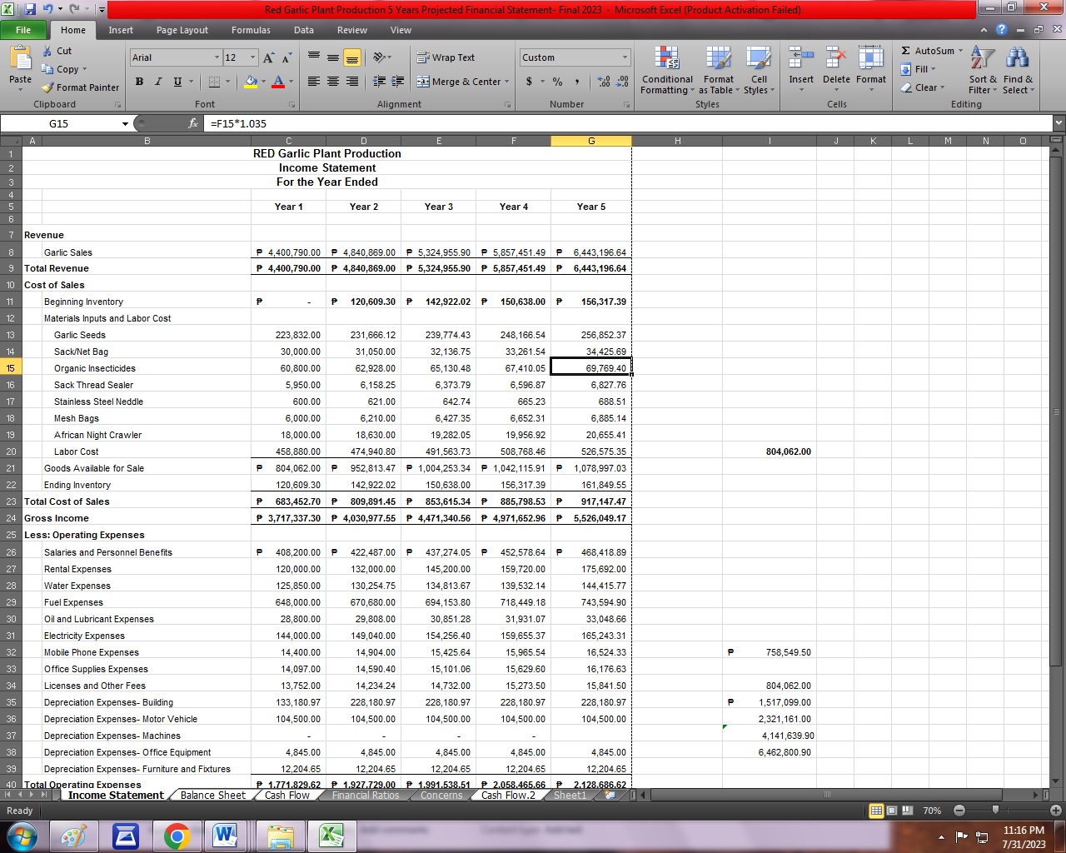The height and width of the screenshot is (853, 1066).
Task: Toggle Middle Align
Action: 333,57
